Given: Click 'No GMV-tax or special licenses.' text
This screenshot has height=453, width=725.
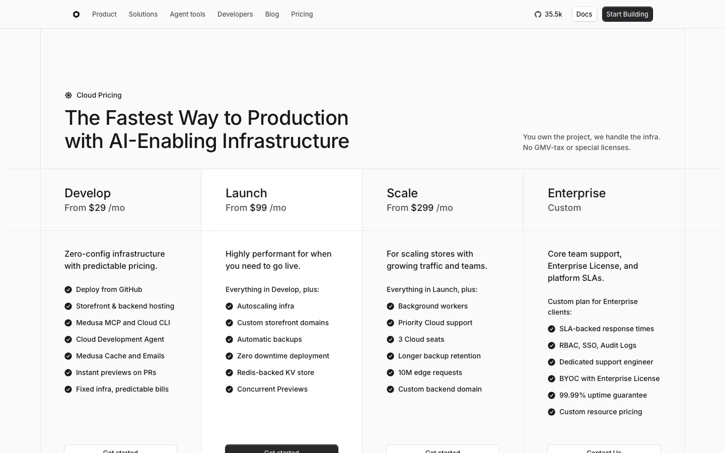Looking at the screenshot, I should pyautogui.click(x=576, y=147).
